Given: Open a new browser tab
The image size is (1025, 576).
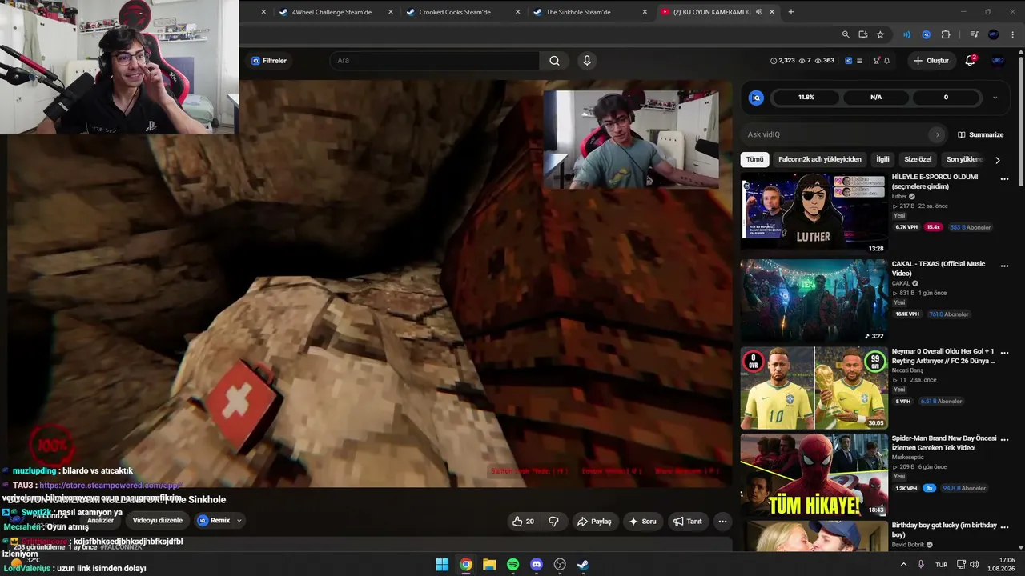Looking at the screenshot, I should click(x=791, y=12).
